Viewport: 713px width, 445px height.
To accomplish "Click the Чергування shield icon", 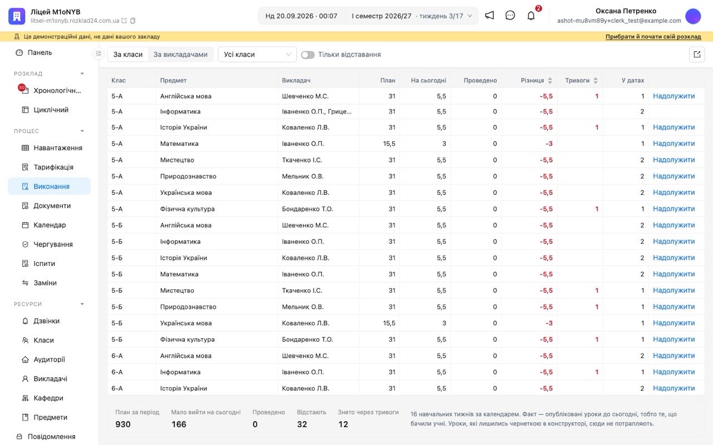I will pos(25,244).
